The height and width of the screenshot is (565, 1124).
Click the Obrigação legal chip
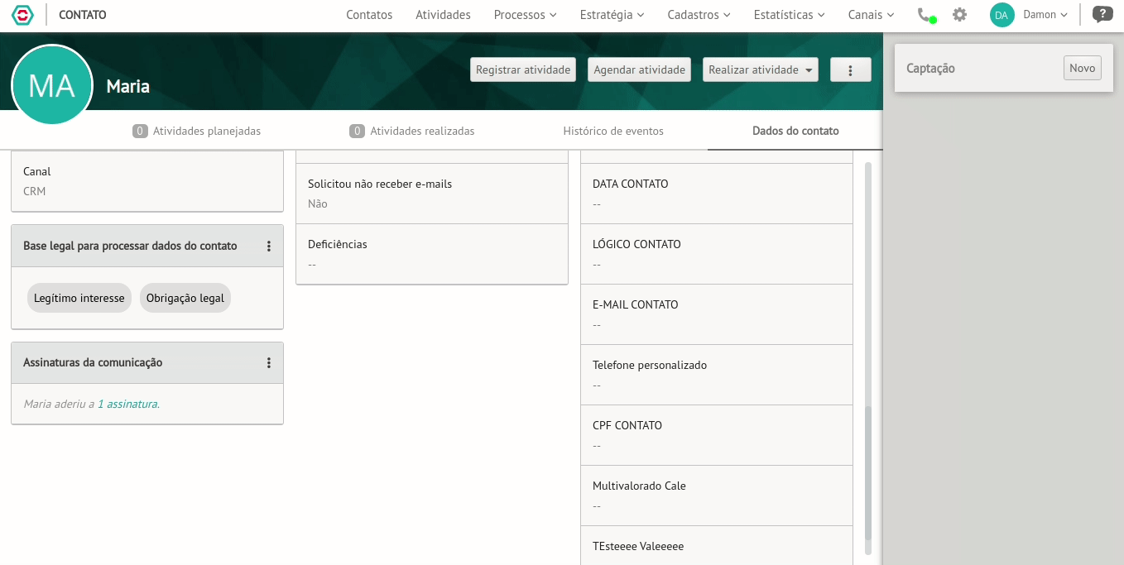[185, 298]
